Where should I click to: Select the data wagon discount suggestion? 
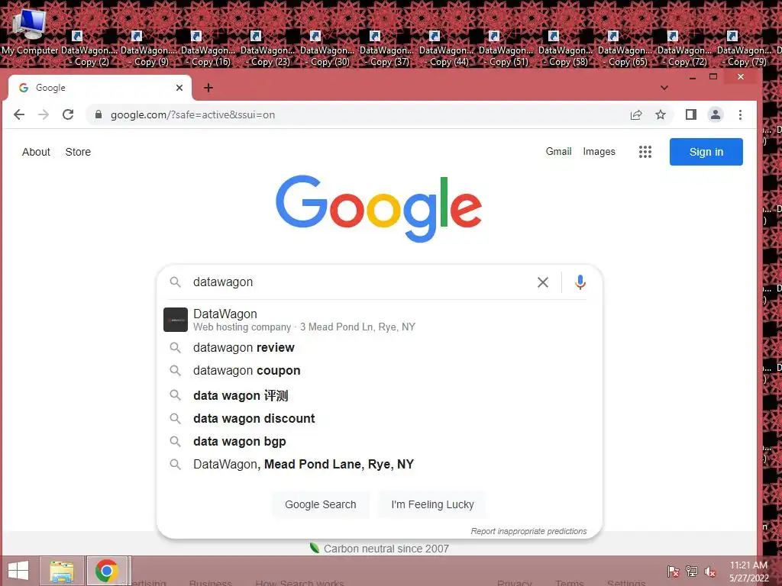click(379, 419)
